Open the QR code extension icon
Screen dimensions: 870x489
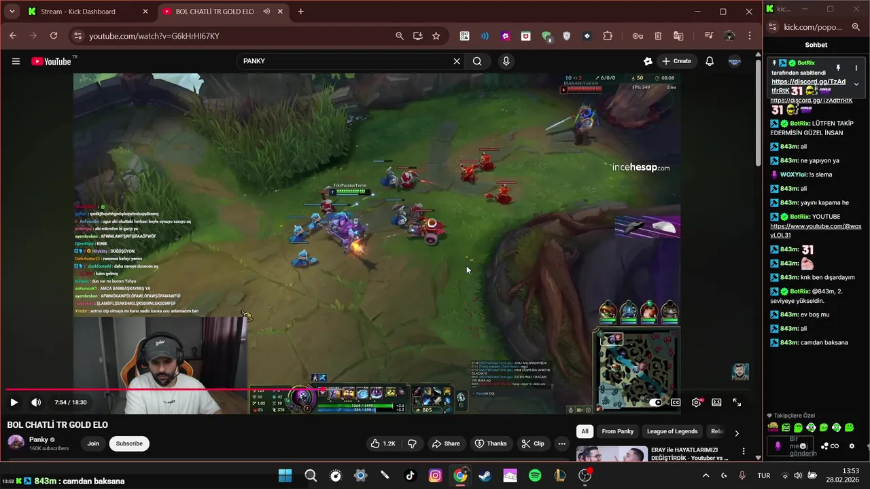coord(464,36)
